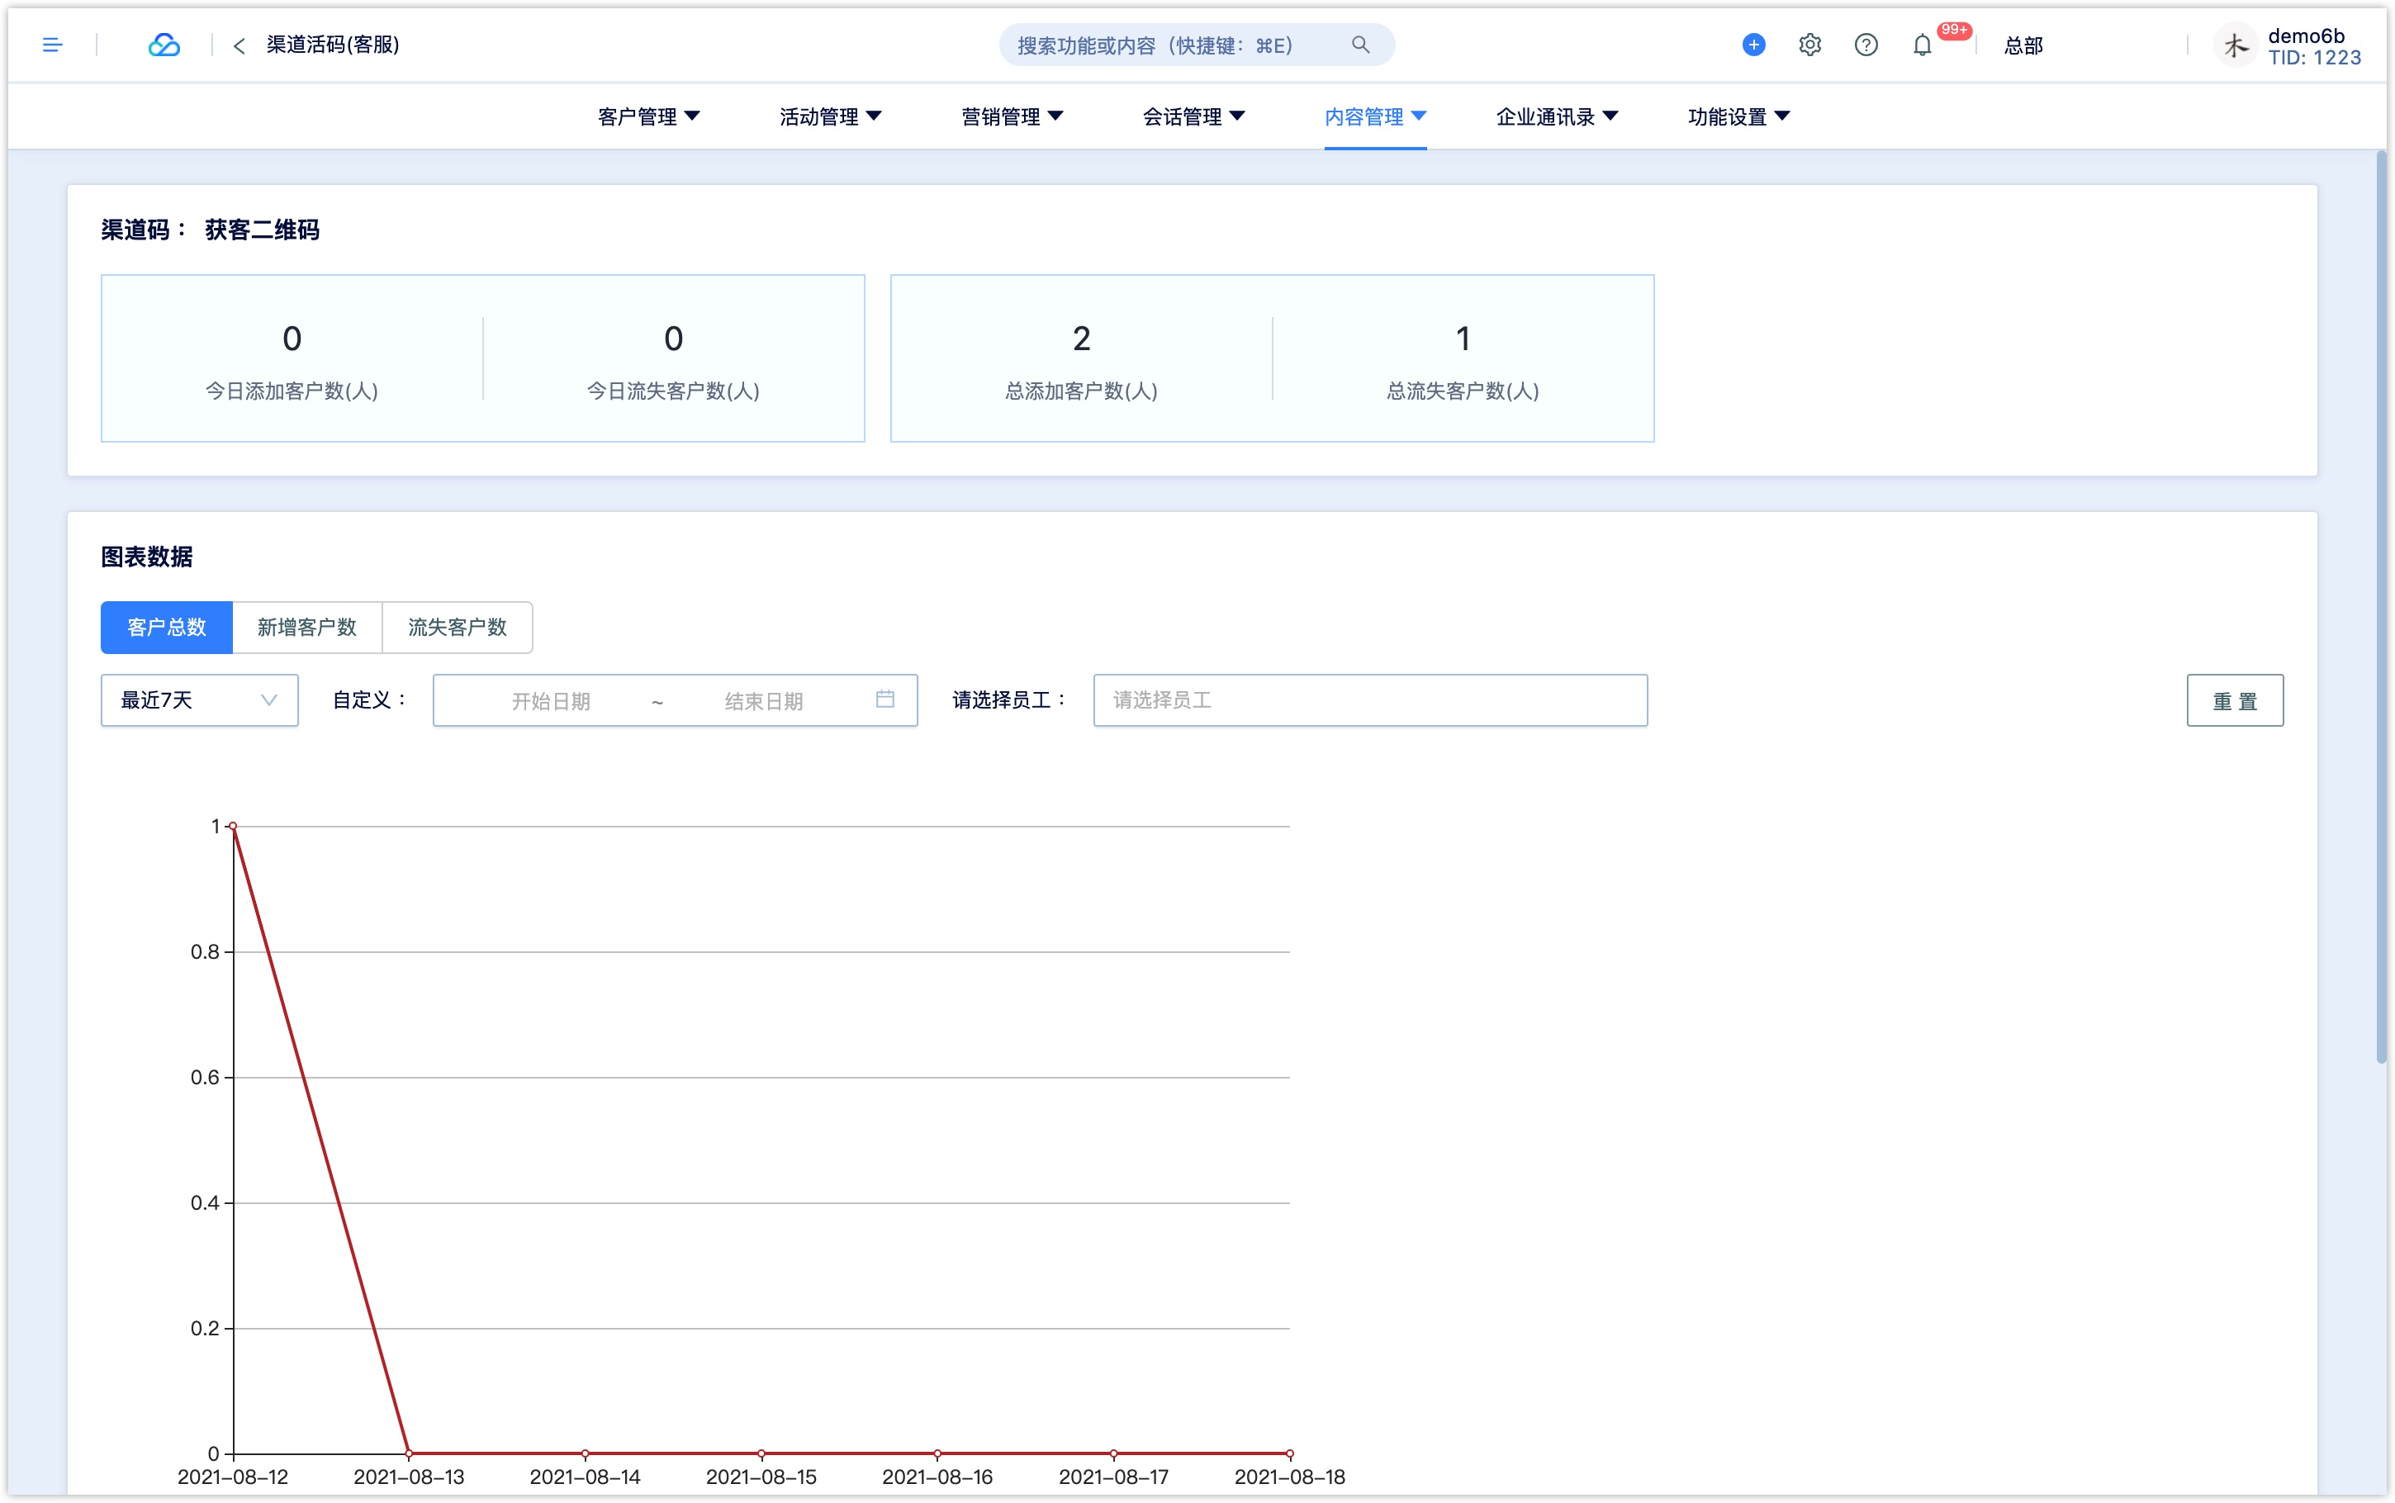This screenshot has width=2395, height=1503.
Task: Click the 开始日期 start date field
Action: (551, 701)
